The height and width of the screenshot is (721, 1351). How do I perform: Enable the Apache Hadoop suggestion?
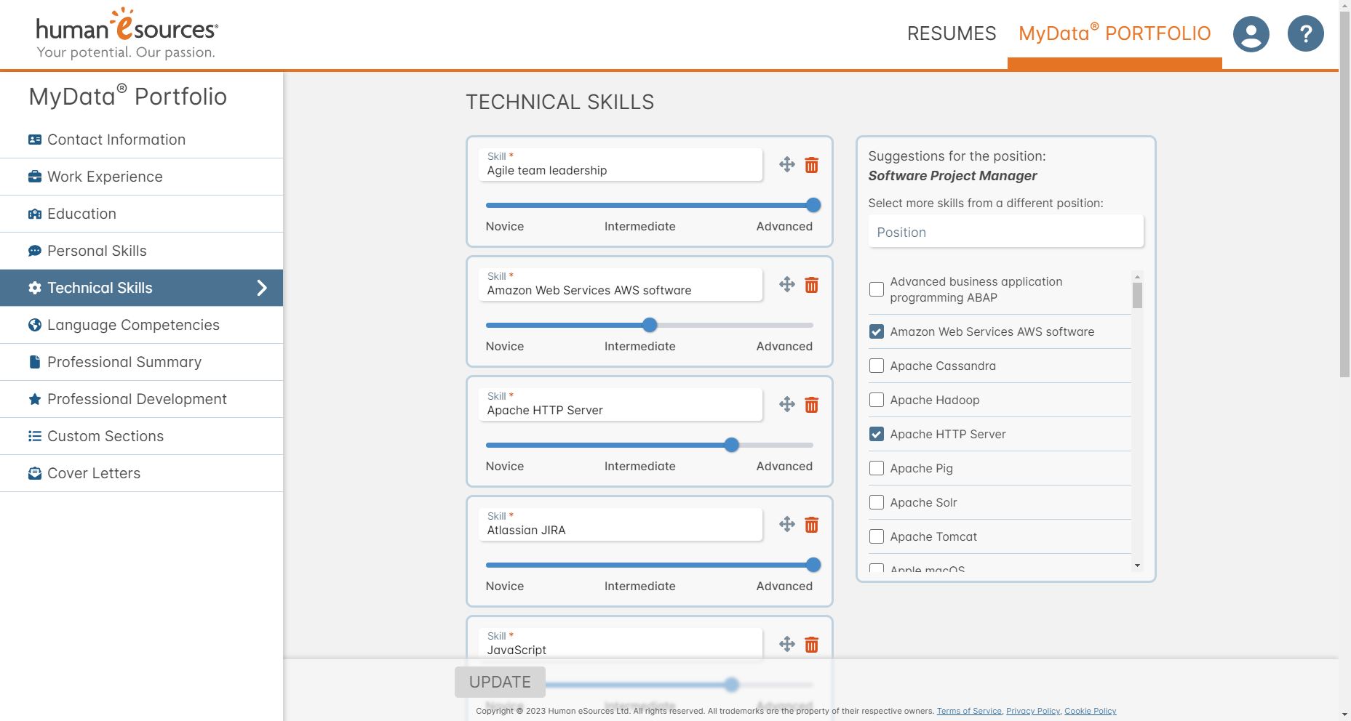click(876, 400)
